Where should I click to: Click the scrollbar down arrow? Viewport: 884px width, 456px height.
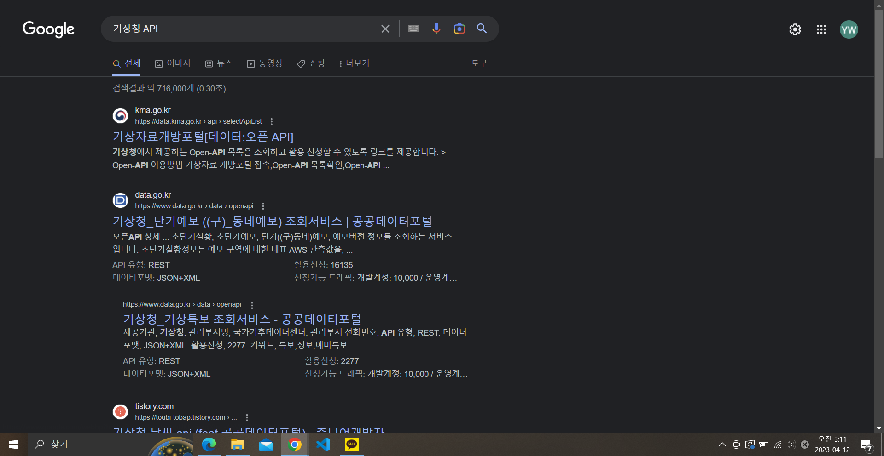pyautogui.click(x=879, y=428)
